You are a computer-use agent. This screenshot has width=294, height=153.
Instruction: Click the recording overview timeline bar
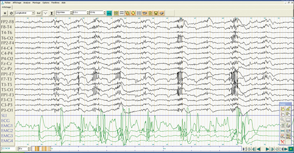(136, 149)
